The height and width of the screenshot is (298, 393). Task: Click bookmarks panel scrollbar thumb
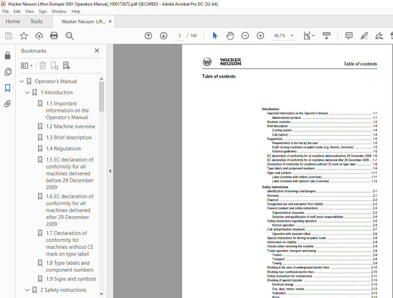pos(101,97)
